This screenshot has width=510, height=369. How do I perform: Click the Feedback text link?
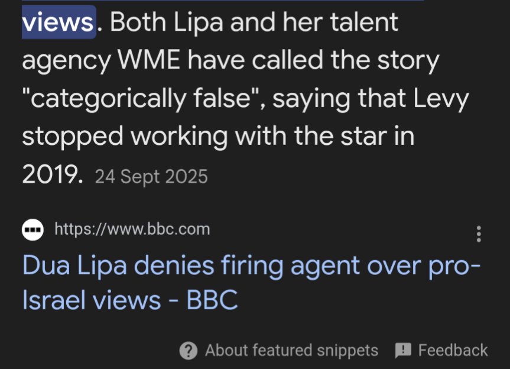tap(453, 351)
